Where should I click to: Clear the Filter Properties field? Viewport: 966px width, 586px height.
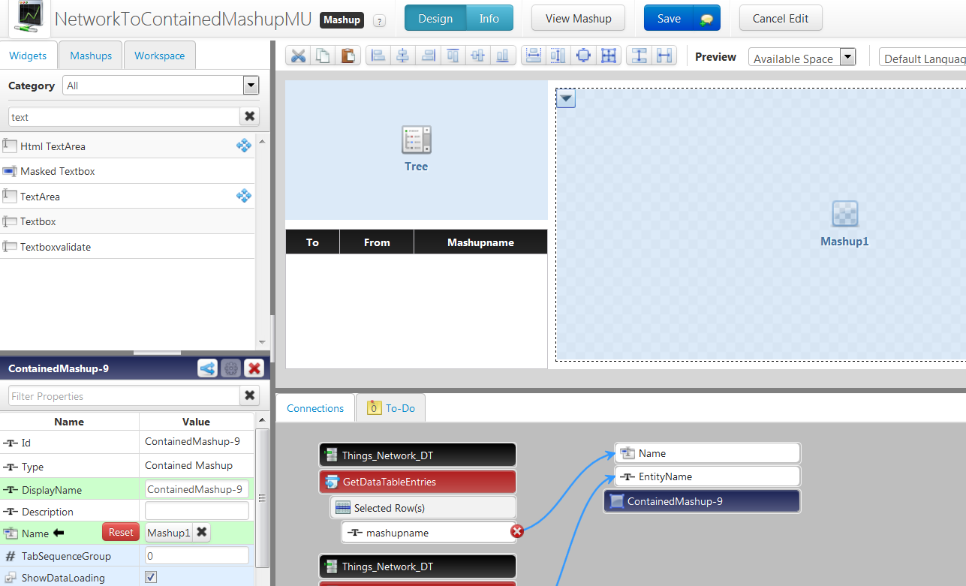(250, 395)
